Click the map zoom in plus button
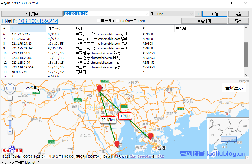This screenshot has height=164, width=252. pos(10,98)
